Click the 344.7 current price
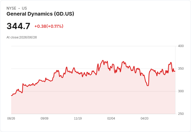The width and height of the screenshot is (191, 132). click(x=18, y=26)
